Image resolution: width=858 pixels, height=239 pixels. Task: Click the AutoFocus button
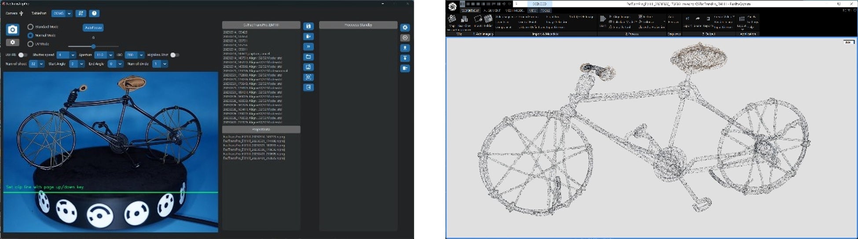93,27
